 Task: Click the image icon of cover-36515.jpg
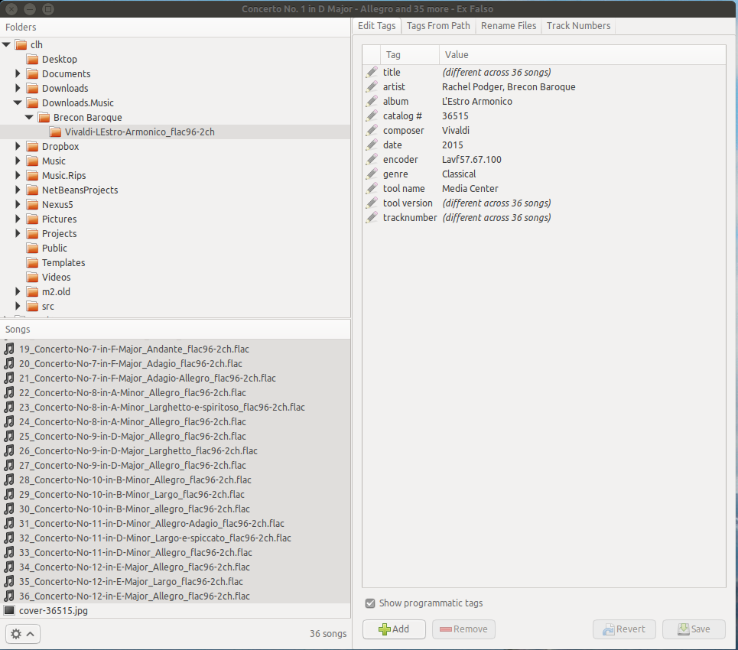point(9,610)
